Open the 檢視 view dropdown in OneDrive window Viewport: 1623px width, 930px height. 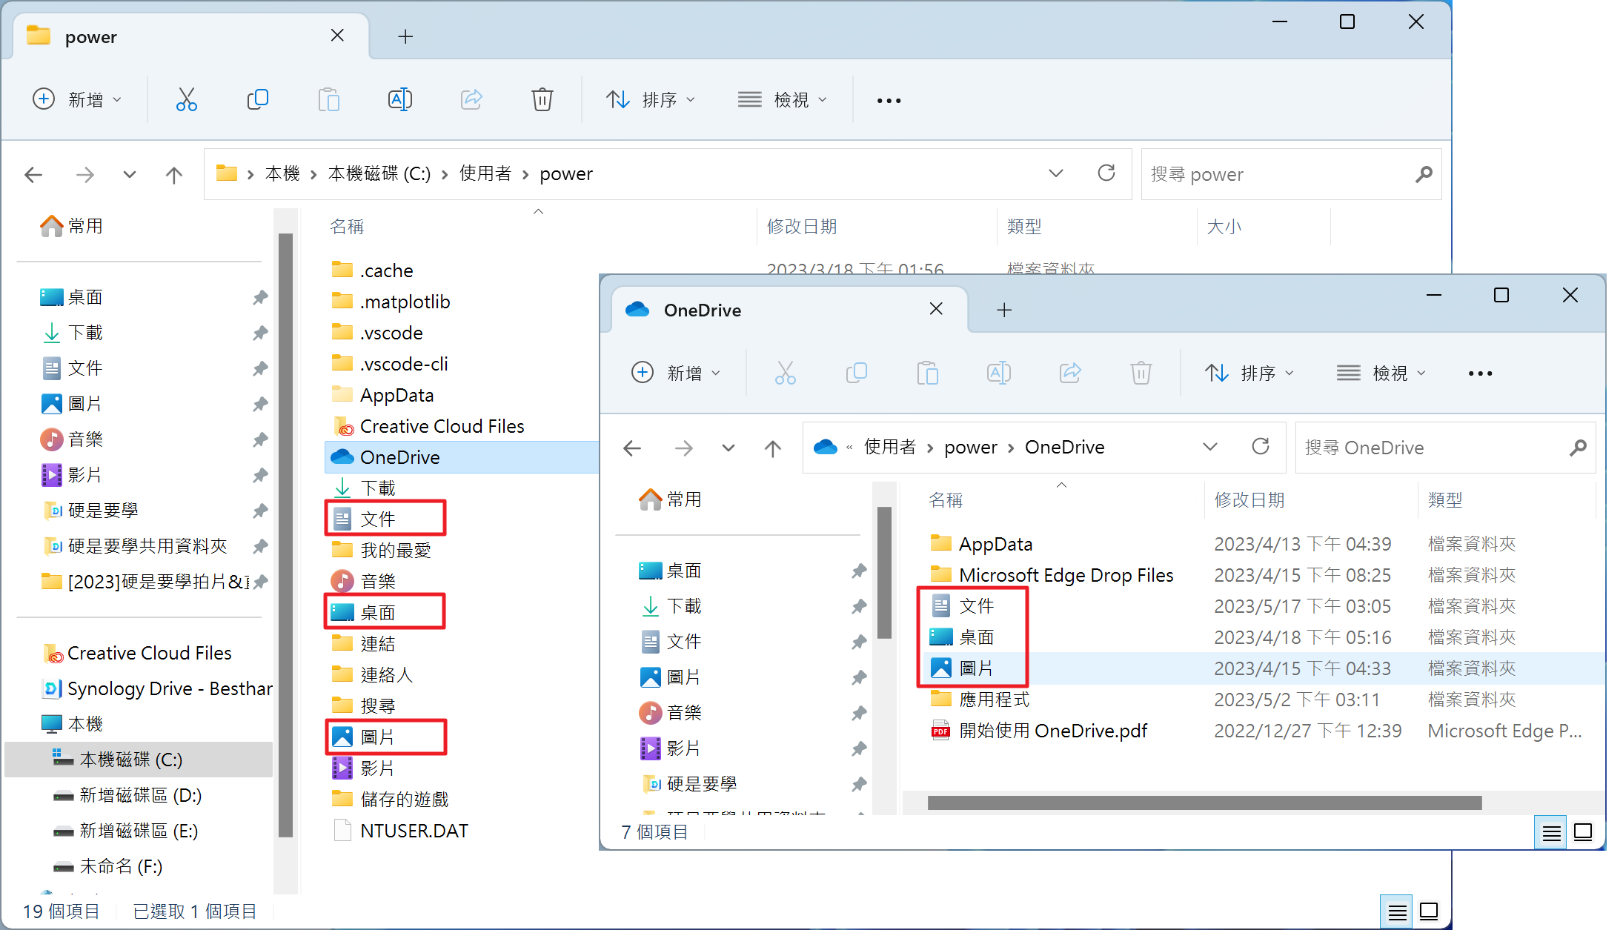[1381, 373]
